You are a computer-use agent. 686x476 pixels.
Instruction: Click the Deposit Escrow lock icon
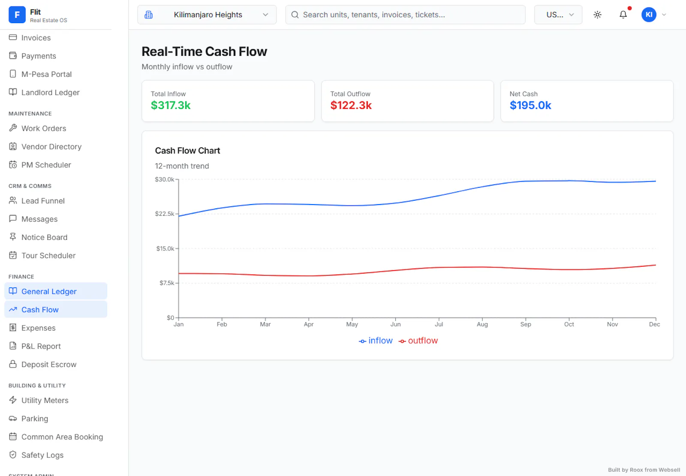point(13,364)
